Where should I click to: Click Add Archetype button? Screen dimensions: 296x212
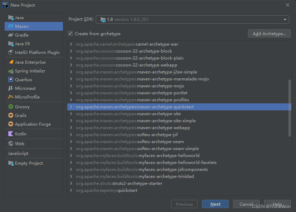pos(269,34)
